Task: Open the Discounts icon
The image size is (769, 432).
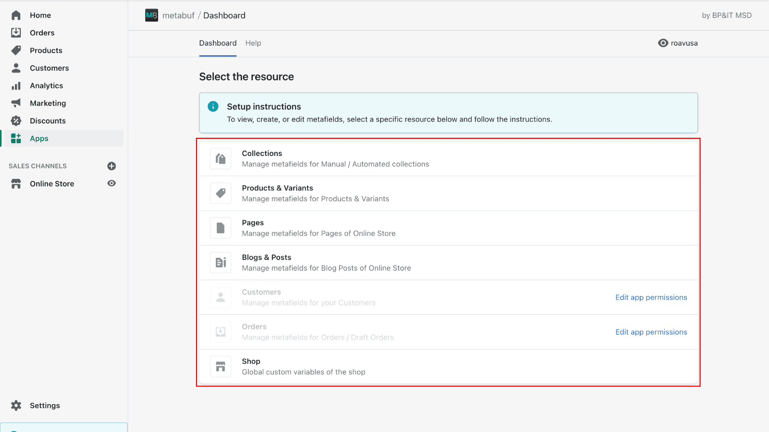Action: click(x=16, y=120)
